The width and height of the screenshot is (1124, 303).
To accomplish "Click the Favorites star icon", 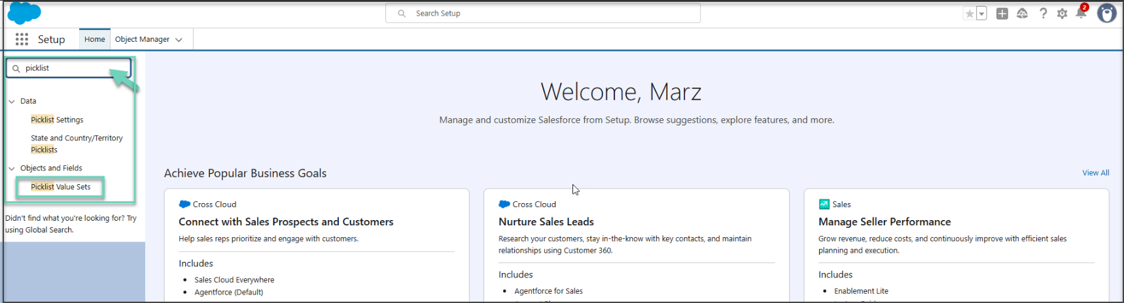I will coord(970,14).
